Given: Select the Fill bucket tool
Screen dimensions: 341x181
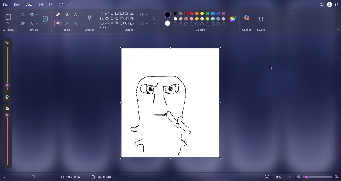Looking at the screenshot, I should 67,14.
